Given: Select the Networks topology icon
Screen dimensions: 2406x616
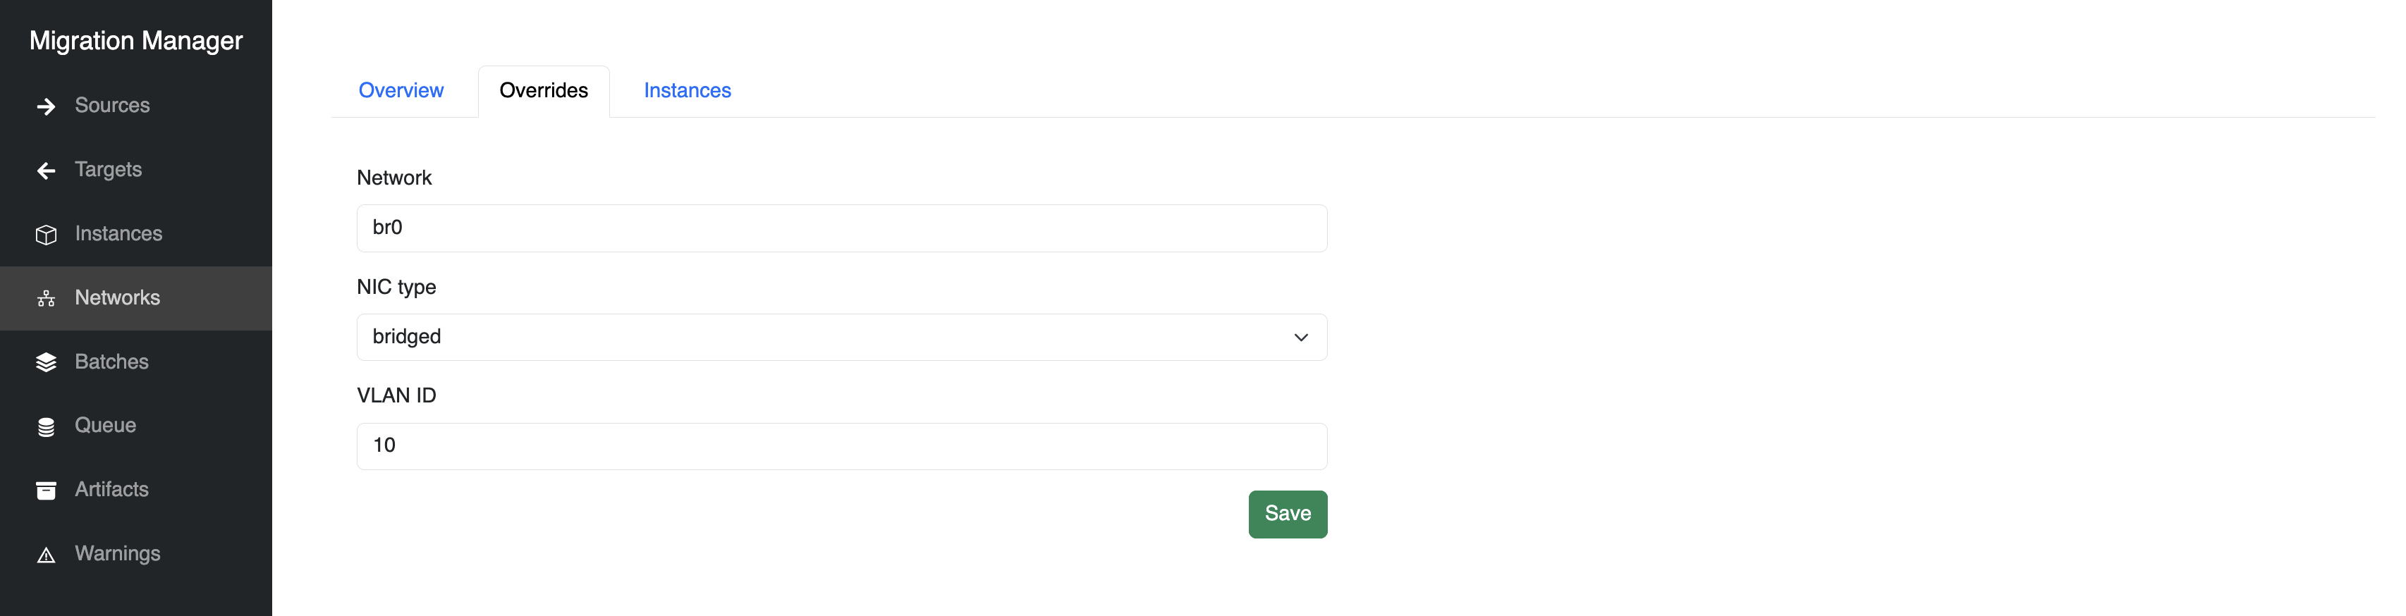Looking at the screenshot, I should tap(46, 297).
